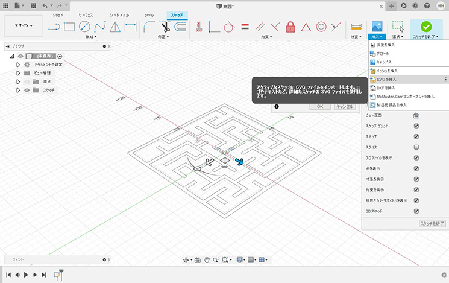
Task: Apply Concentric constraint icon
Action: tap(321, 27)
